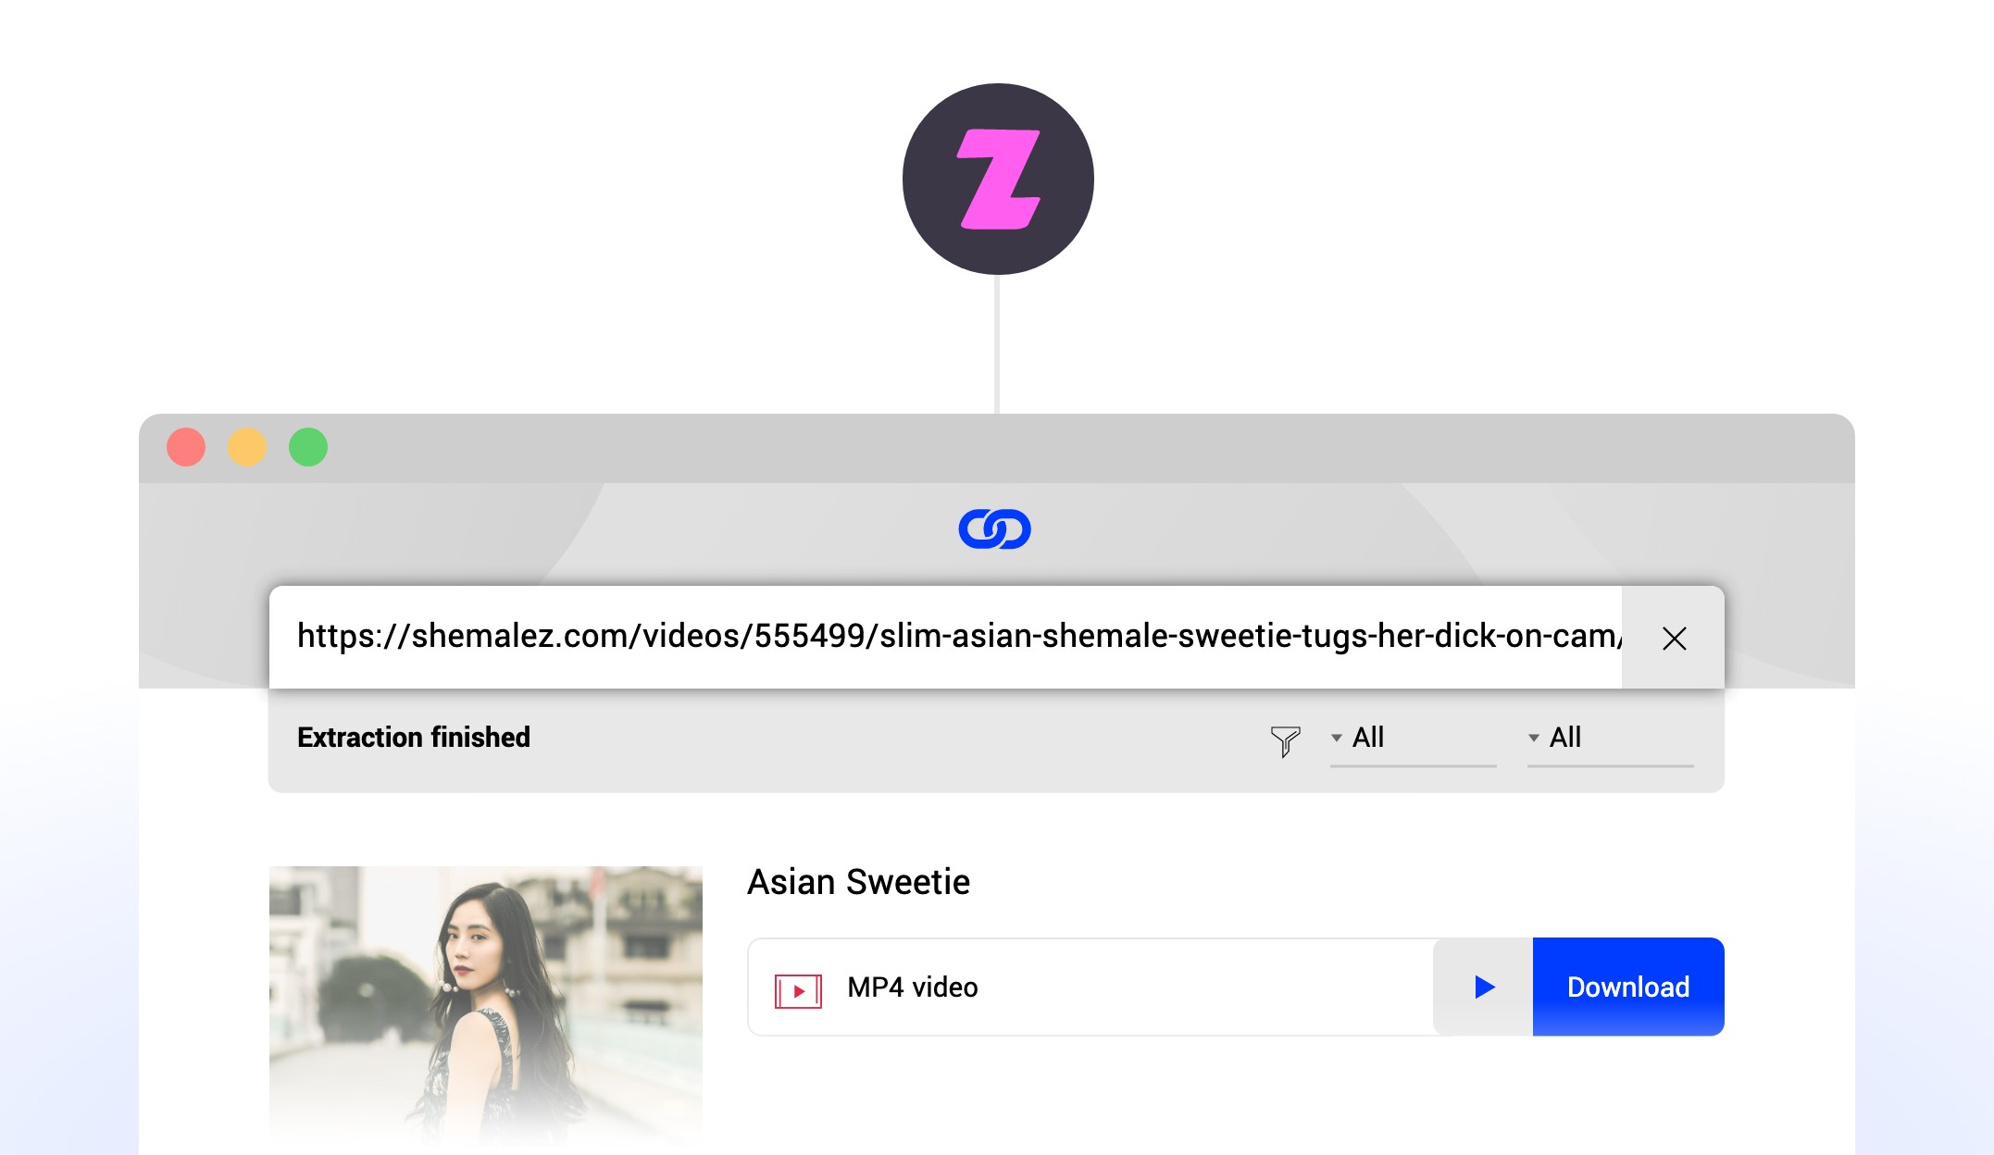Click the Download button
This screenshot has width=1994, height=1155.
[1628, 987]
